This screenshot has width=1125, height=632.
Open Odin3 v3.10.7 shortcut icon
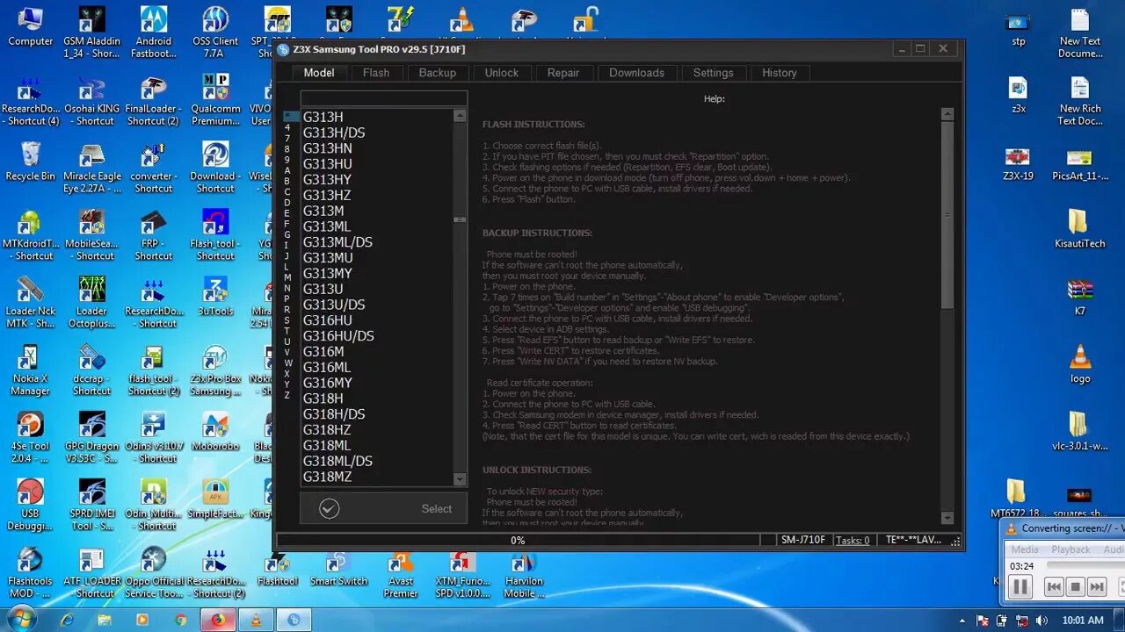click(x=153, y=437)
